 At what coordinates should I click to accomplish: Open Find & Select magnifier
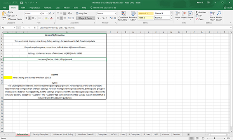click(219, 16)
